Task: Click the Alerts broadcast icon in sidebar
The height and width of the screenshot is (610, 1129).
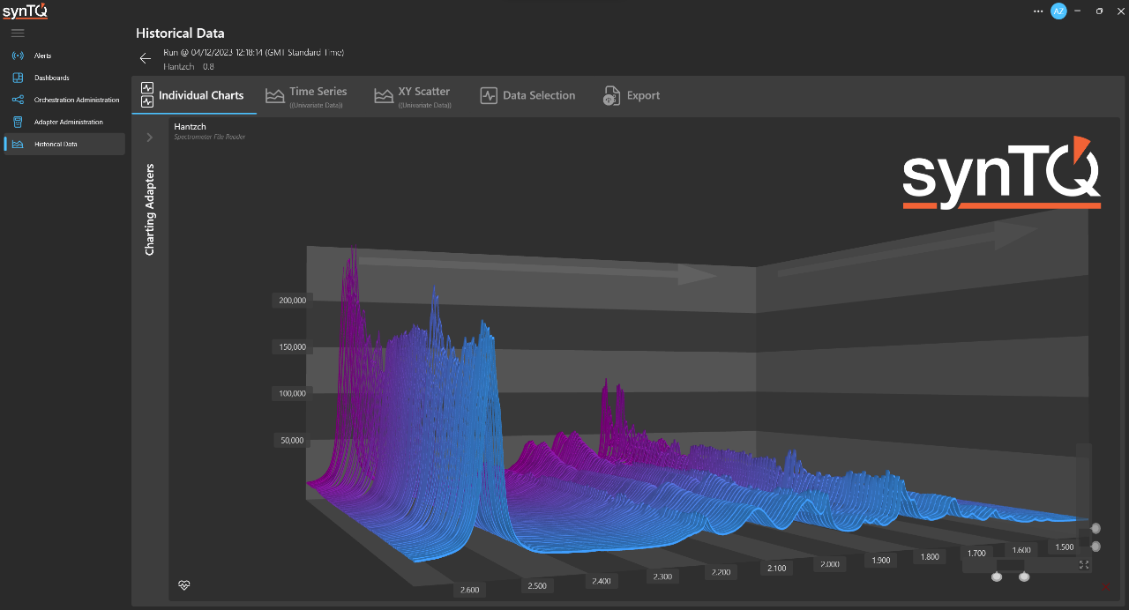Action: point(18,56)
